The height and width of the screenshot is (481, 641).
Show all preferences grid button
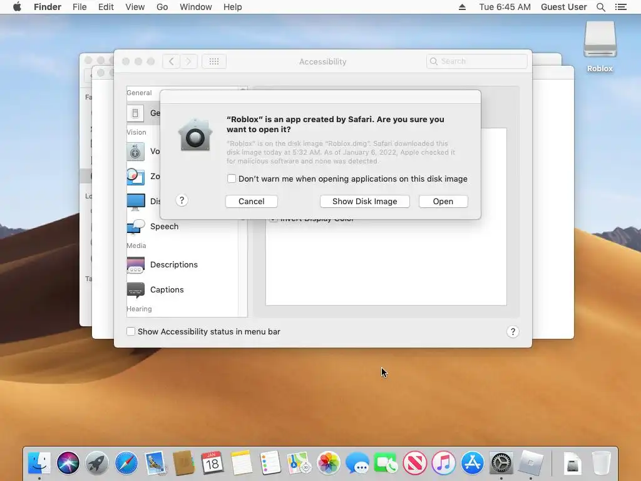pyautogui.click(x=214, y=61)
